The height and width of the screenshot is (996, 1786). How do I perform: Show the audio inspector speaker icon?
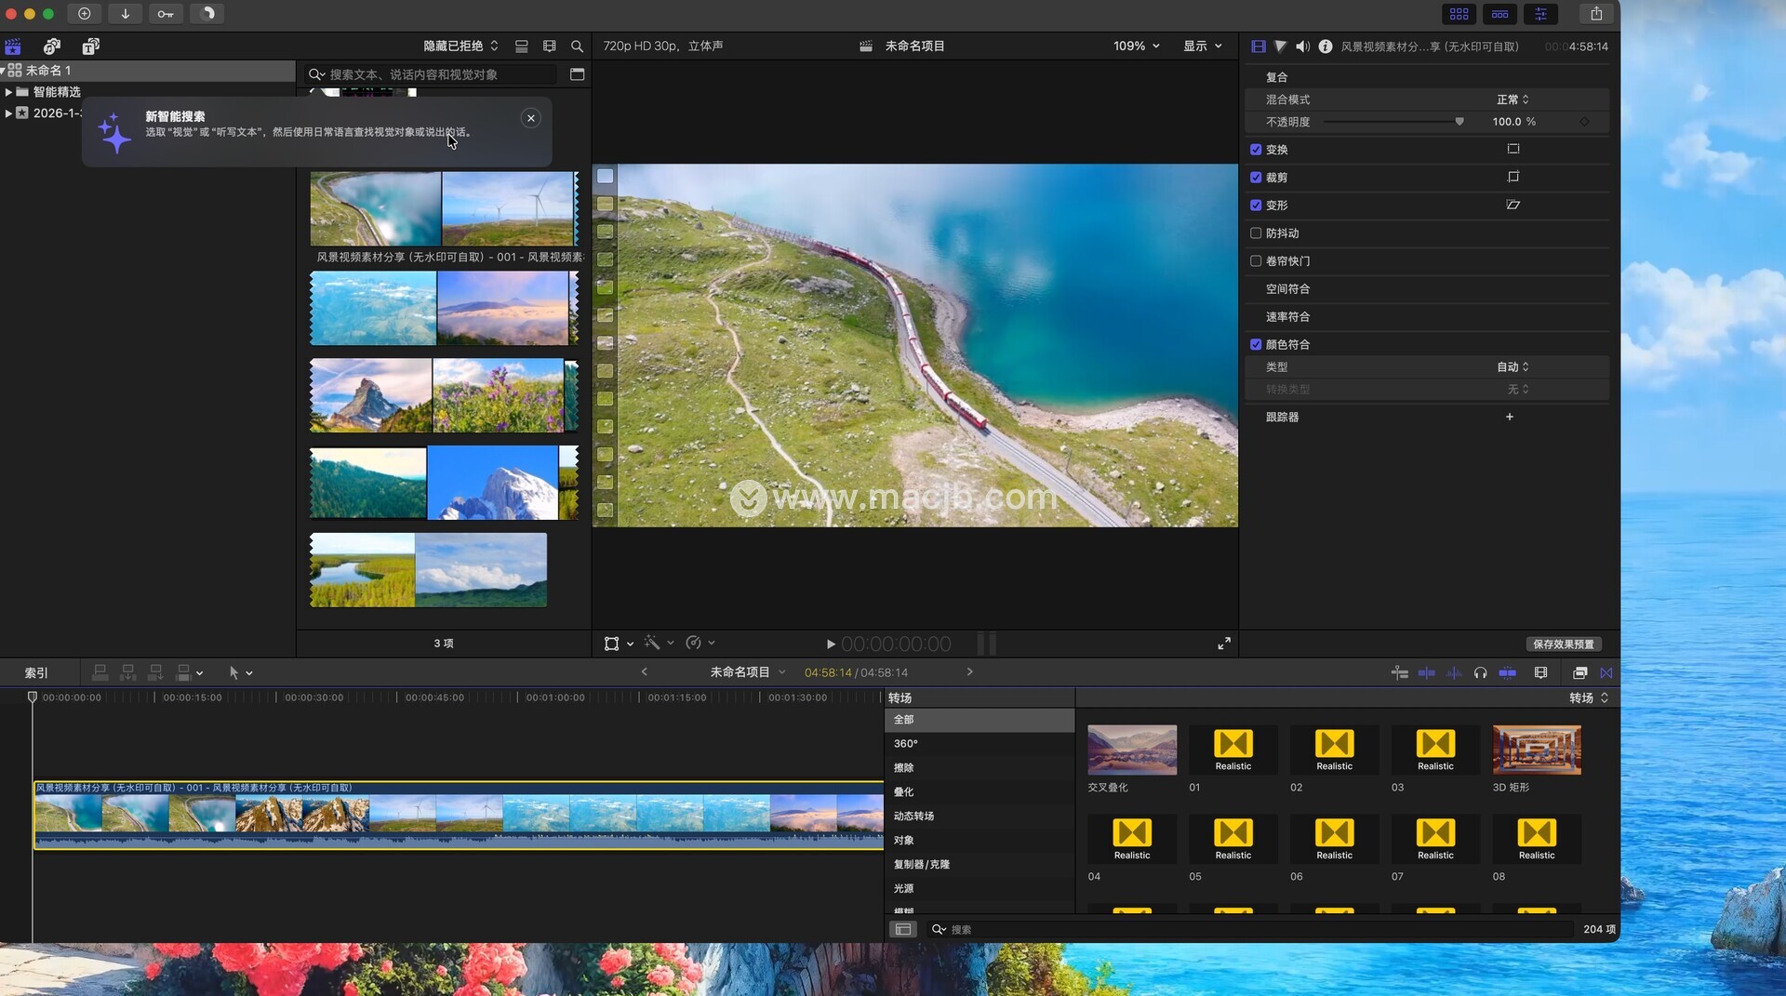1302,46
